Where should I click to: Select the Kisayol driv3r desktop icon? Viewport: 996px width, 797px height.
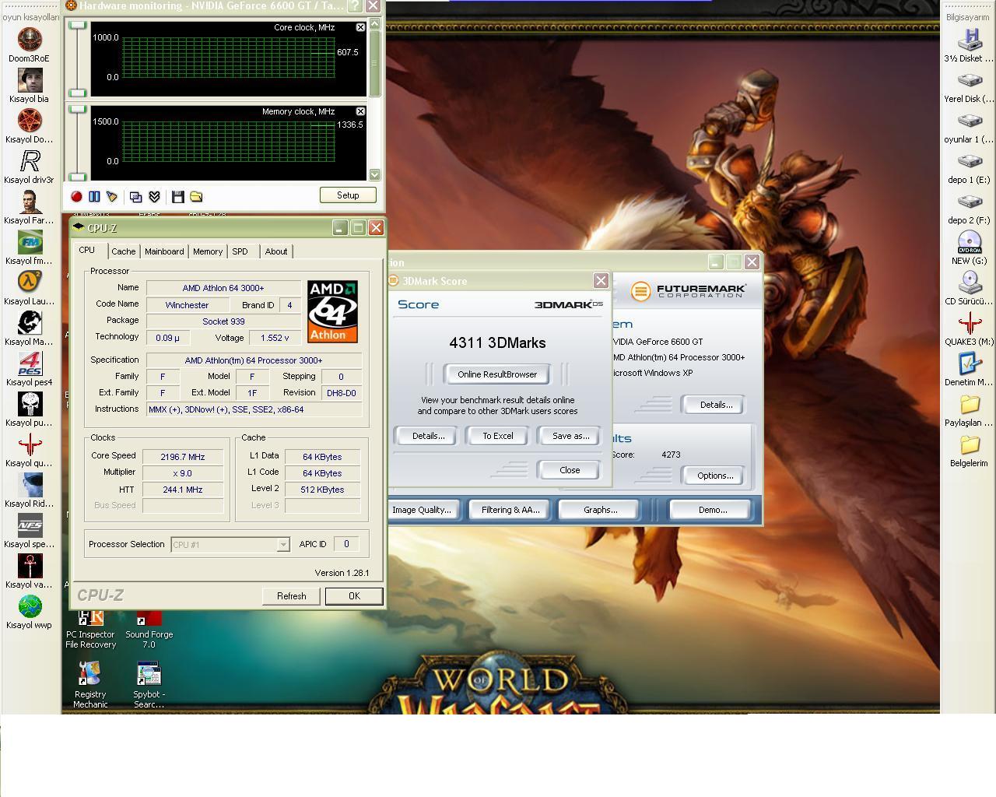point(30,167)
